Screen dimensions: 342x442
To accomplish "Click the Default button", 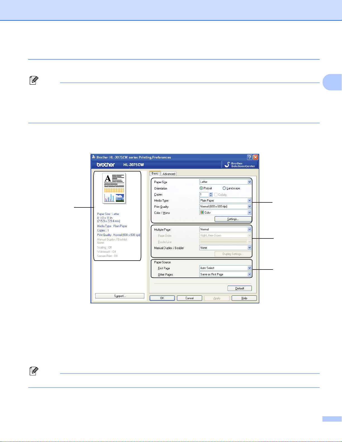I will point(240,288).
